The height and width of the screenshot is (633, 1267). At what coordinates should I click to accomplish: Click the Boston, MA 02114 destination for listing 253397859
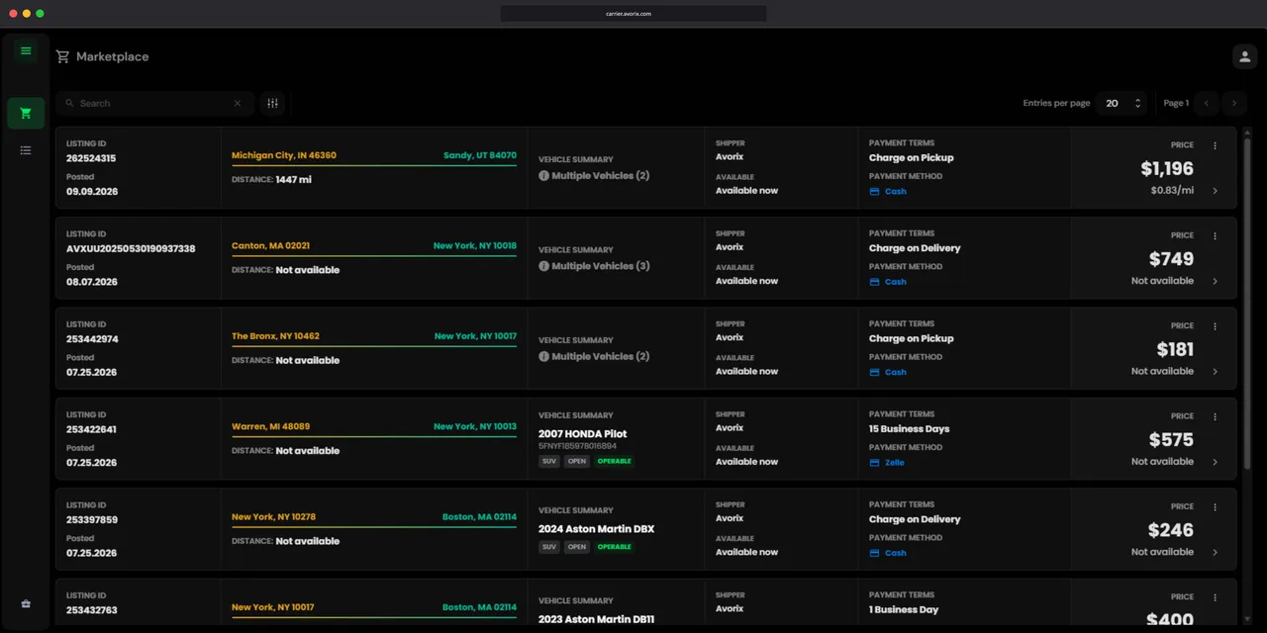coord(479,517)
